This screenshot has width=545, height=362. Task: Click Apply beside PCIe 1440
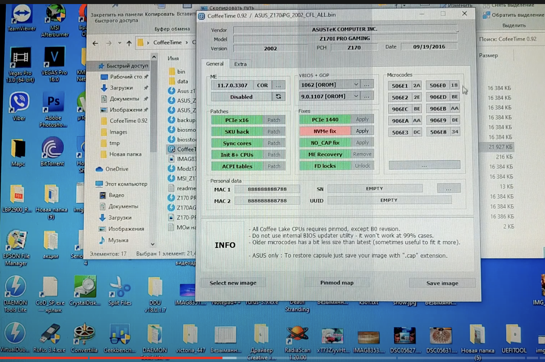click(x=362, y=119)
